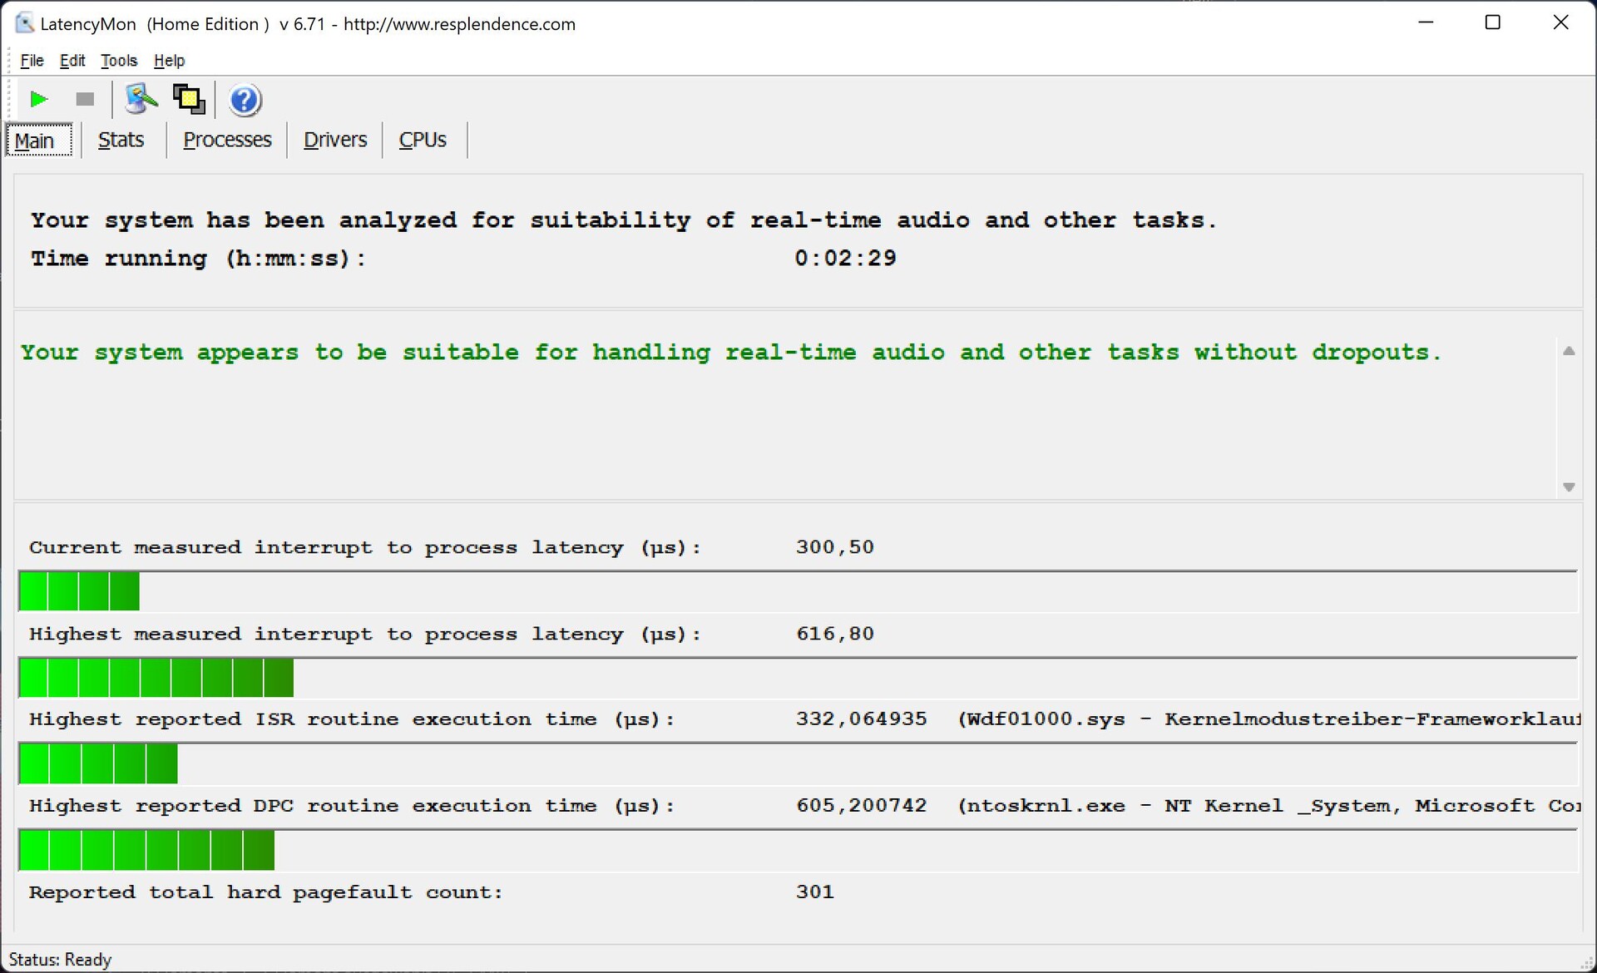
Task: Switch to the Main tab
Action: (35, 141)
